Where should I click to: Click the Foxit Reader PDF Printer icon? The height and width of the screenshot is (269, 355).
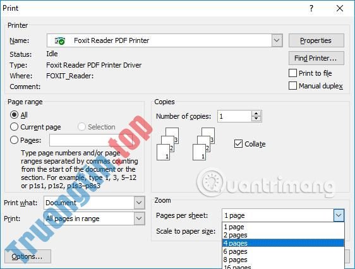(x=60, y=40)
